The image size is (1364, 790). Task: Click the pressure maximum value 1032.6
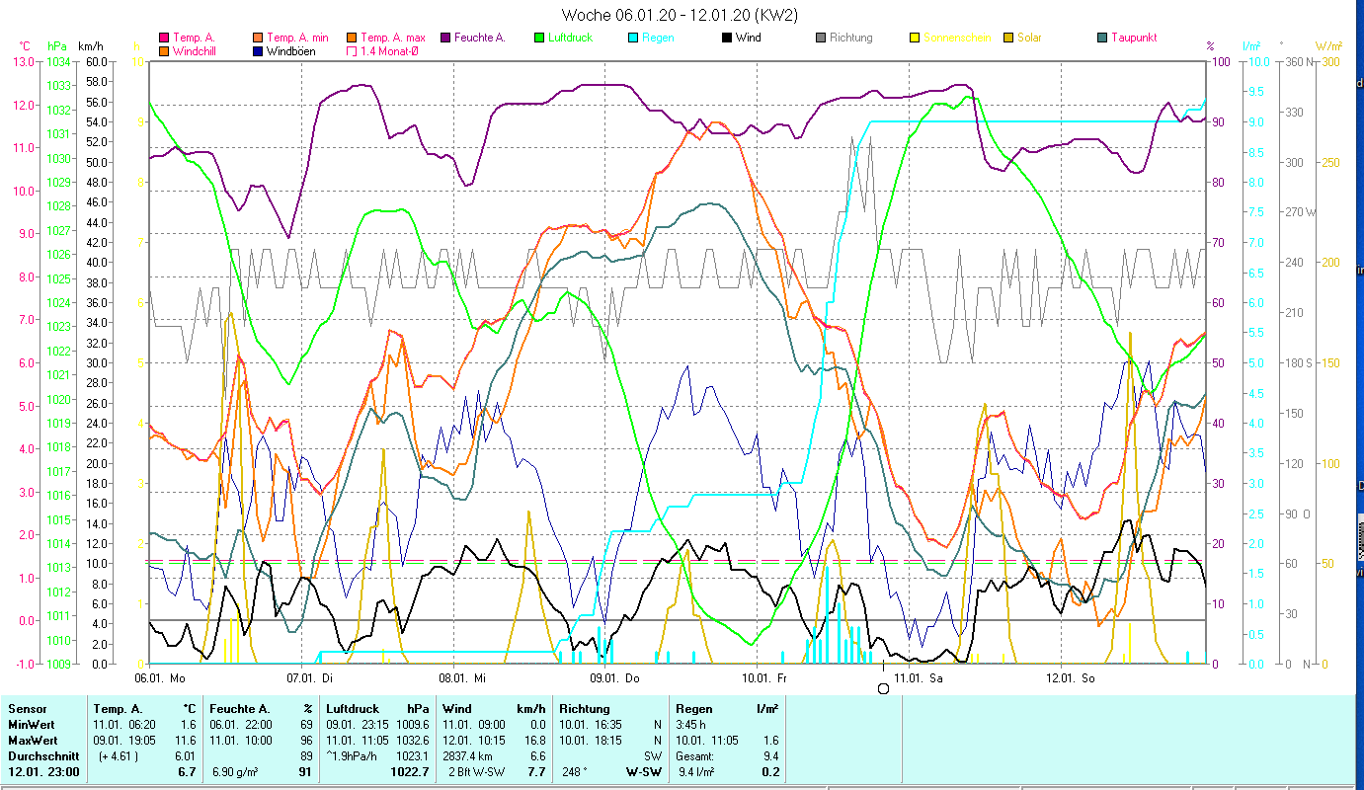pyautogui.click(x=412, y=741)
